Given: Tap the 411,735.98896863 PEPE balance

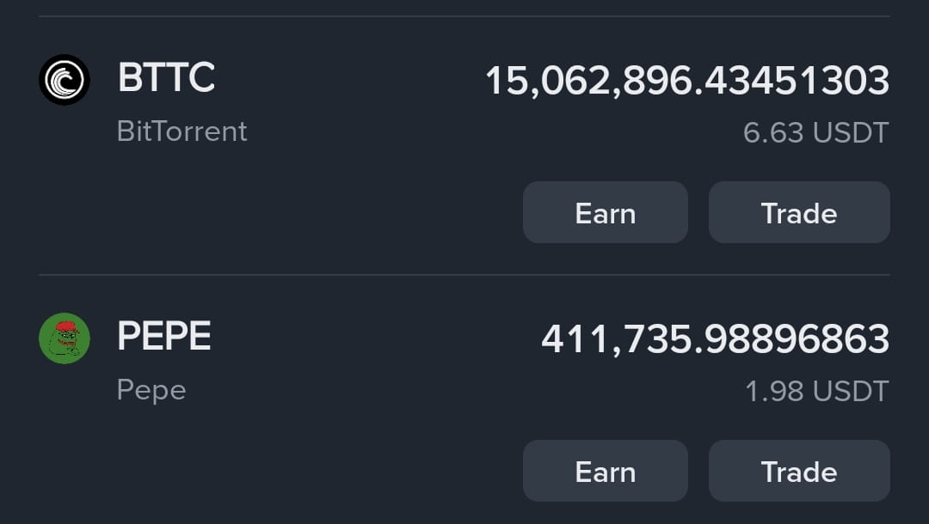Looking at the screenshot, I should tap(716, 339).
